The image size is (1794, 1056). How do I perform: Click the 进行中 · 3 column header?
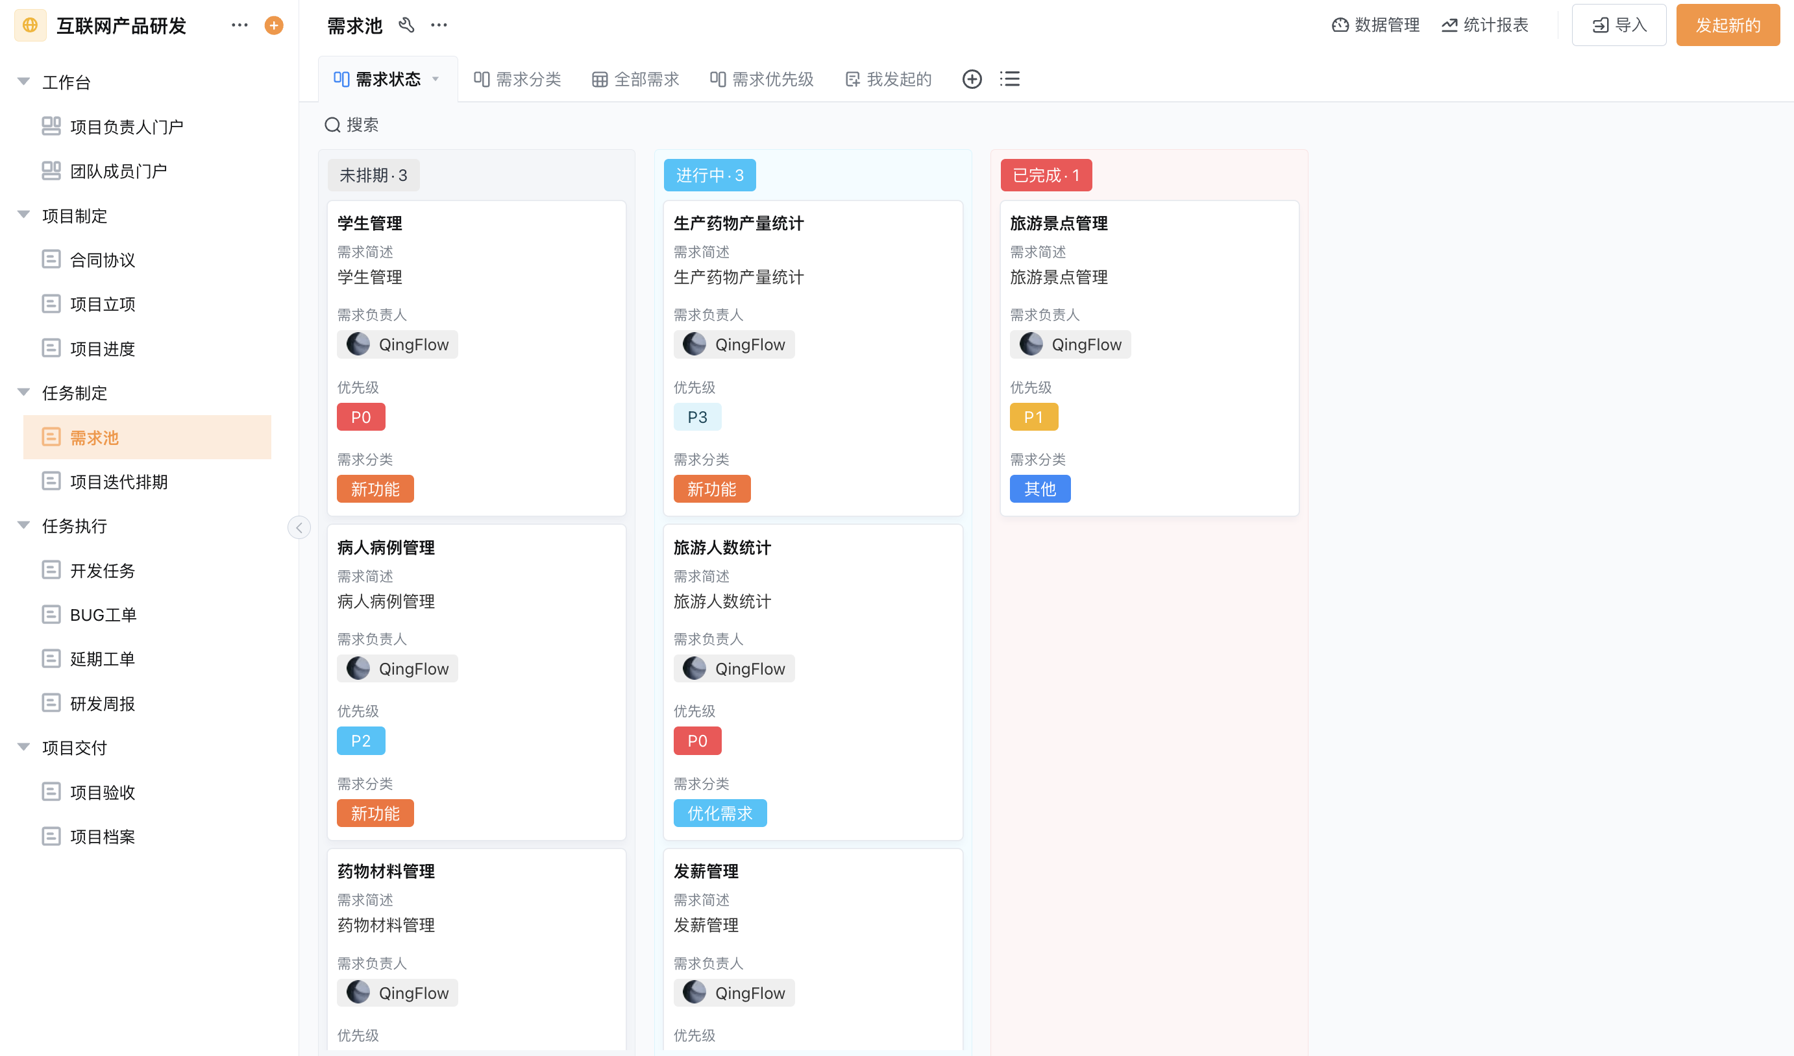point(710,175)
